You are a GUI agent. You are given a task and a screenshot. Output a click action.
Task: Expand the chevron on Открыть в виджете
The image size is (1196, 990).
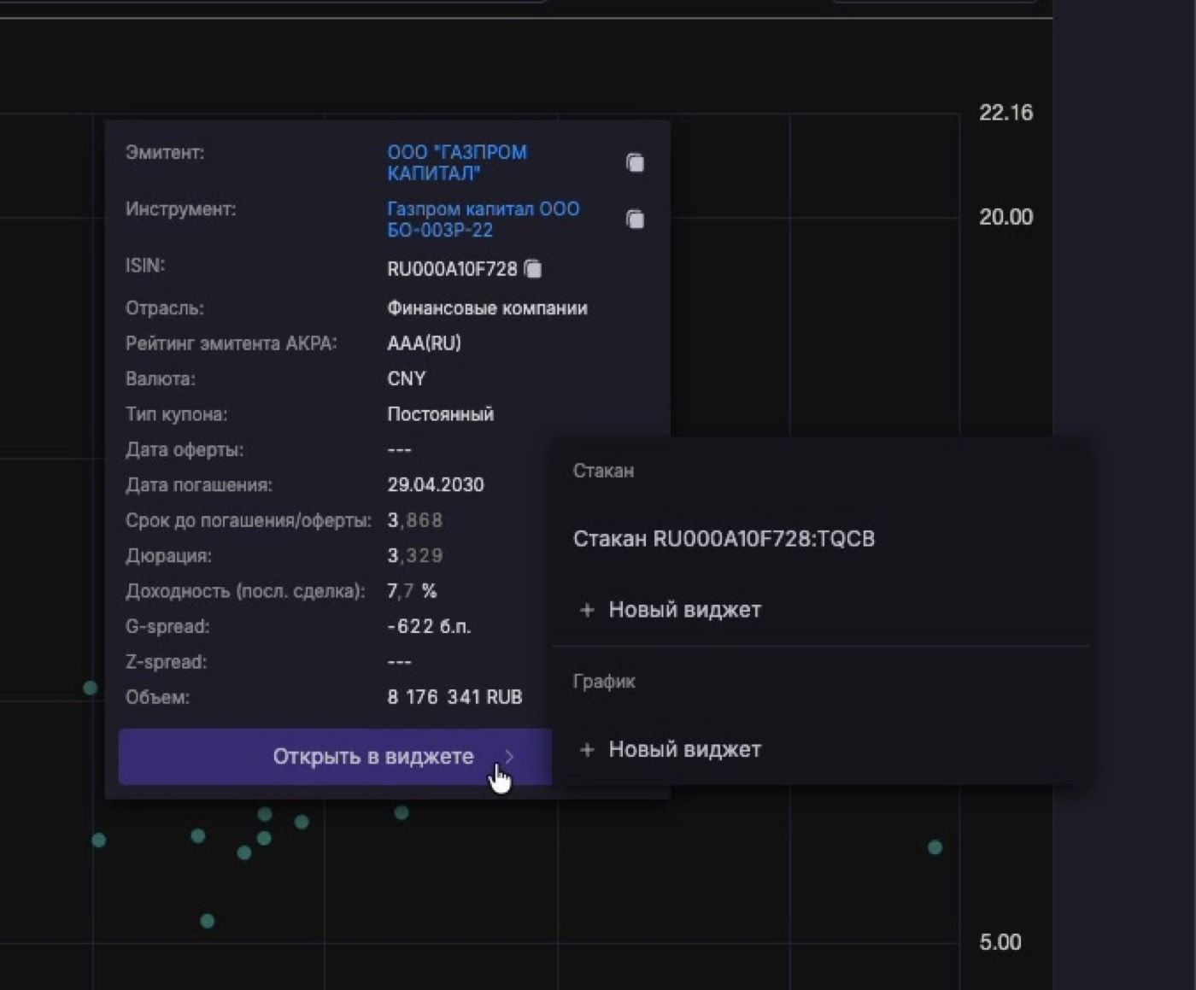509,757
